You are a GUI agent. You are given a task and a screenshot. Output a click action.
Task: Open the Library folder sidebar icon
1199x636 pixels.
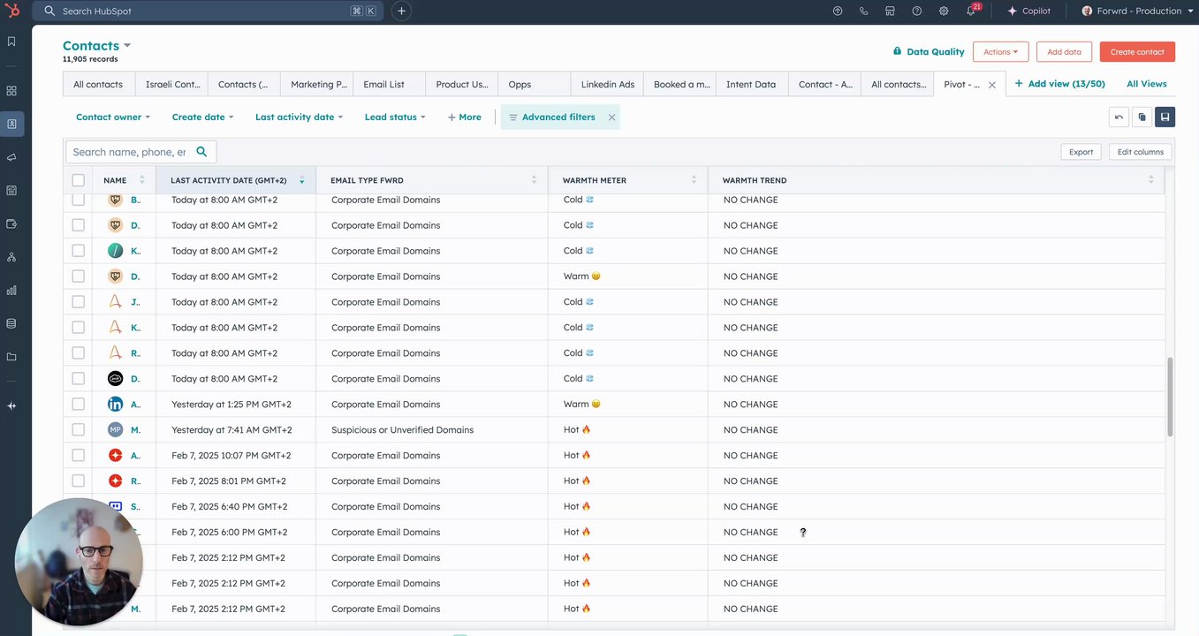(x=11, y=357)
